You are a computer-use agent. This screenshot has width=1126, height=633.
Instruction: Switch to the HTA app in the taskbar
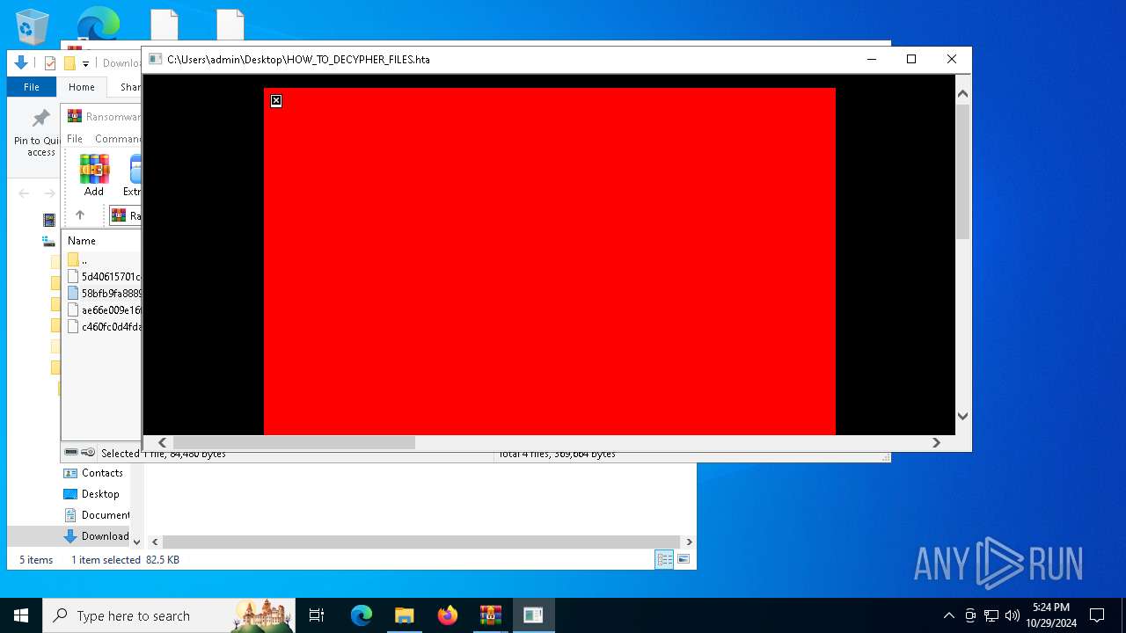click(x=533, y=615)
